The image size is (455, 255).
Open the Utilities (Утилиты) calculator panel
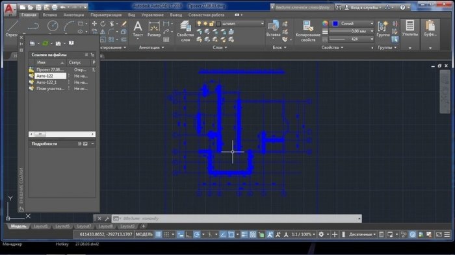click(x=410, y=28)
